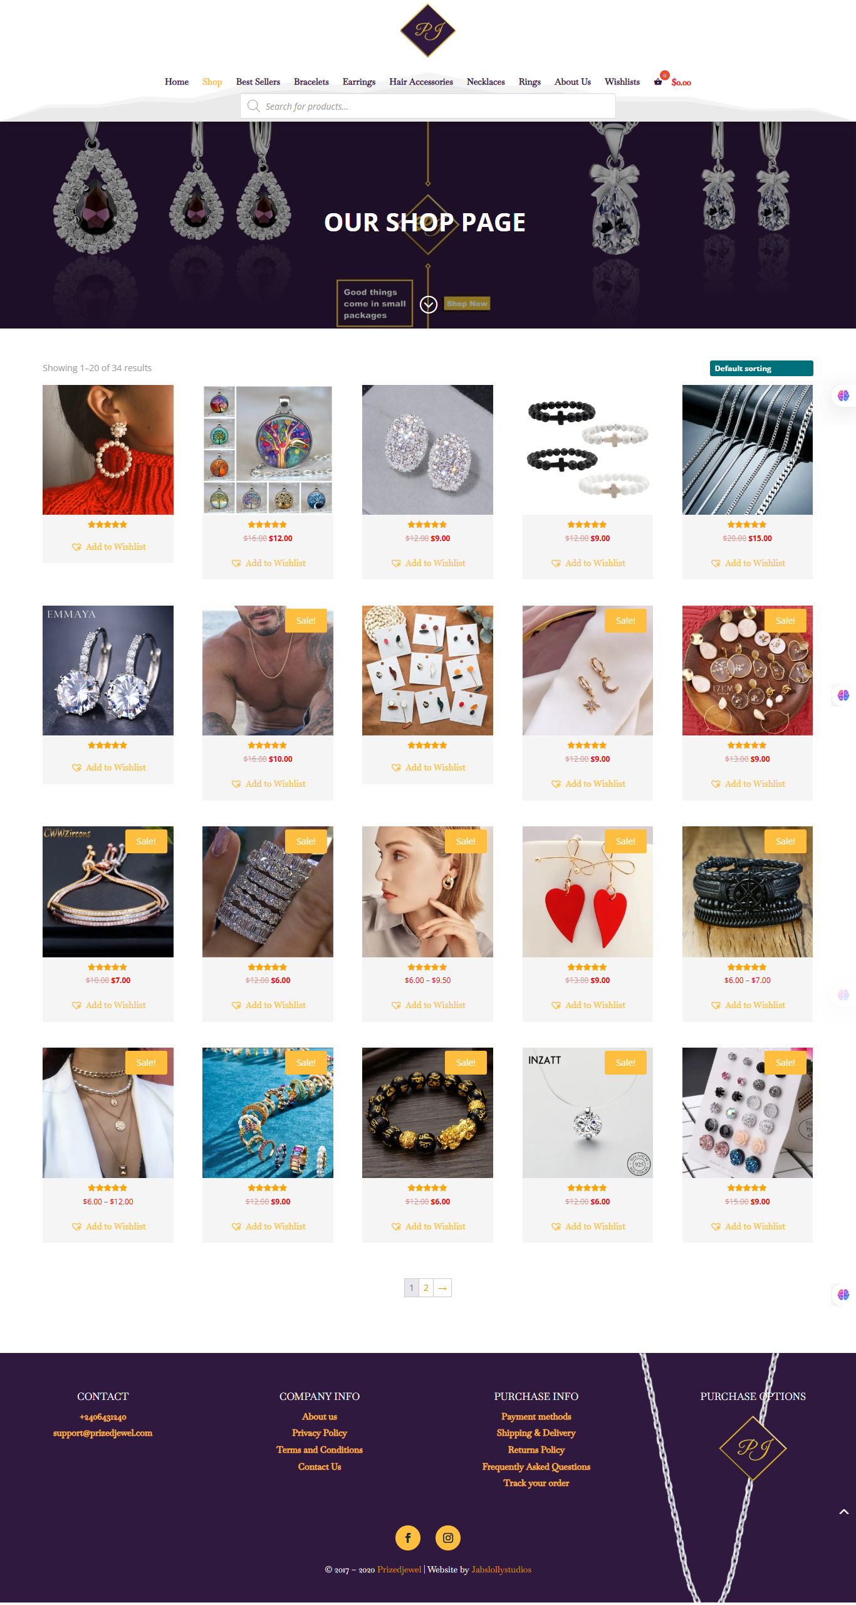Click the next page arrow
Viewport: 856px width, 1605px height.
442,1288
